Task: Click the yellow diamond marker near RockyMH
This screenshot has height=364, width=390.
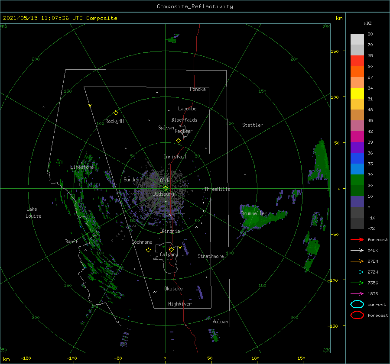Action: tap(116, 113)
